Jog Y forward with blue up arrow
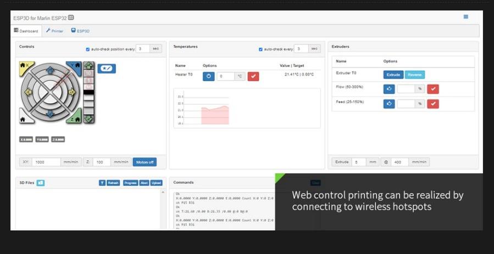Image resolution: width=494 pixels, height=254 pixels. (x=50, y=70)
